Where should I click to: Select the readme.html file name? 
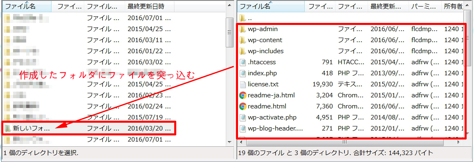tap(267, 106)
